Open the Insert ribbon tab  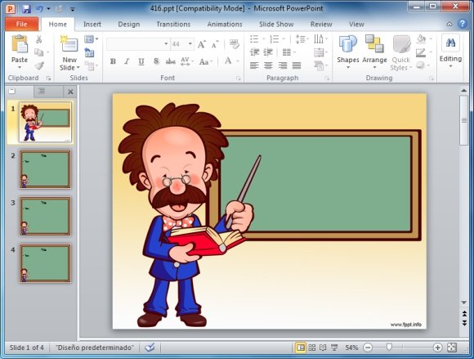[x=92, y=25]
